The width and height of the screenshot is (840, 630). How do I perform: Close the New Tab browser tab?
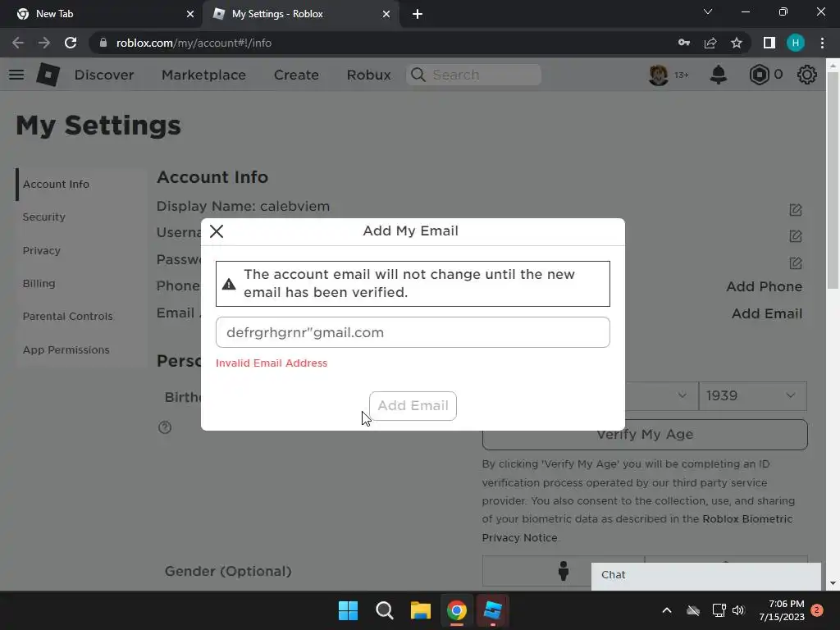(189, 14)
